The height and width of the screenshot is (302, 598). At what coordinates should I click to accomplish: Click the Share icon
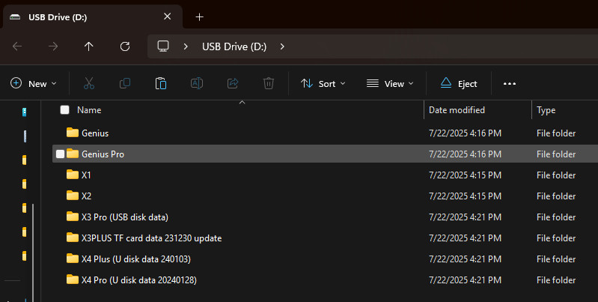pos(233,83)
